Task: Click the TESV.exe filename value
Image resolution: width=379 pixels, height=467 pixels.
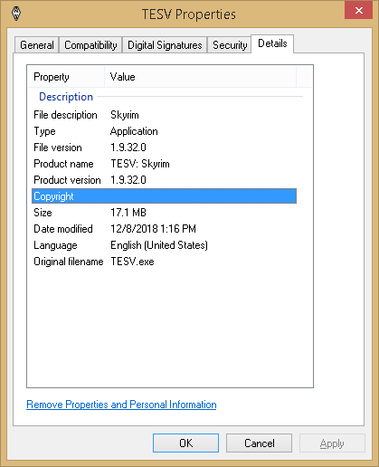Action: (132, 262)
